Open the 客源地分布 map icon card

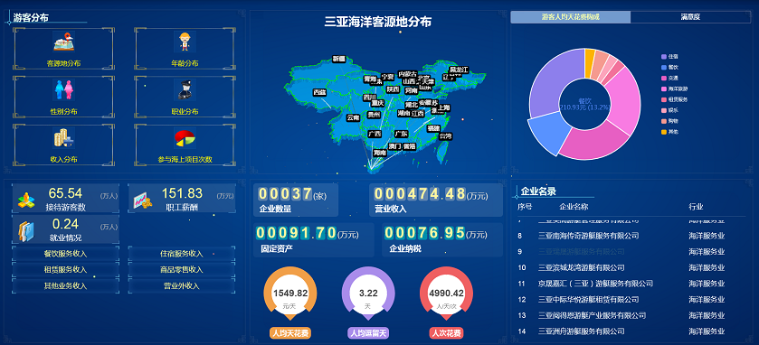click(64, 49)
